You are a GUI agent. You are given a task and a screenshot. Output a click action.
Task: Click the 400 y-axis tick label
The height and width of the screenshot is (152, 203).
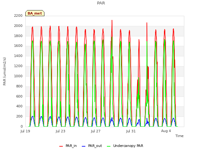[19, 106]
